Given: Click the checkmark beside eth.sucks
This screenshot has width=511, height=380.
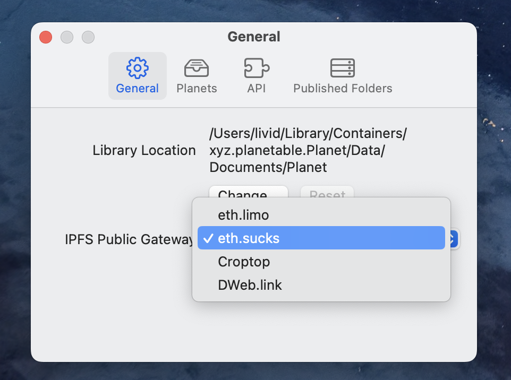Looking at the screenshot, I should click(x=208, y=239).
